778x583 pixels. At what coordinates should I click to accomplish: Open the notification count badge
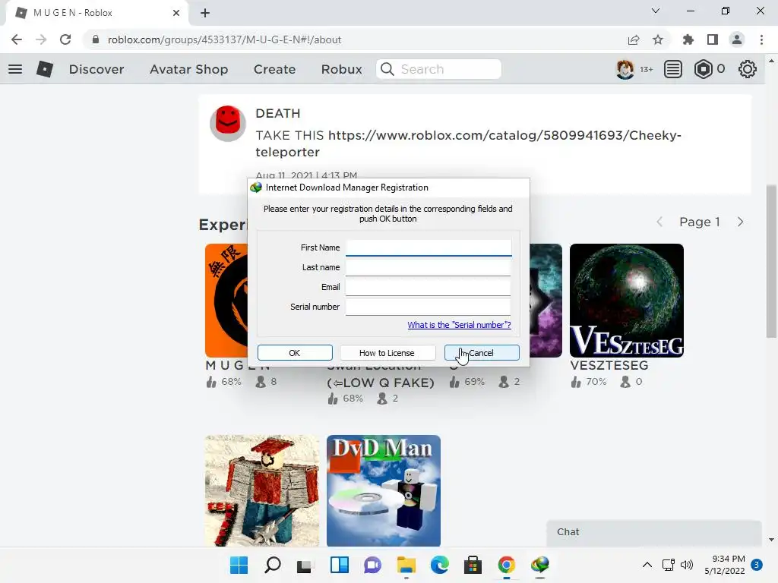(x=757, y=565)
